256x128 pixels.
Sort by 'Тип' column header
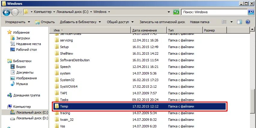click(x=185, y=30)
